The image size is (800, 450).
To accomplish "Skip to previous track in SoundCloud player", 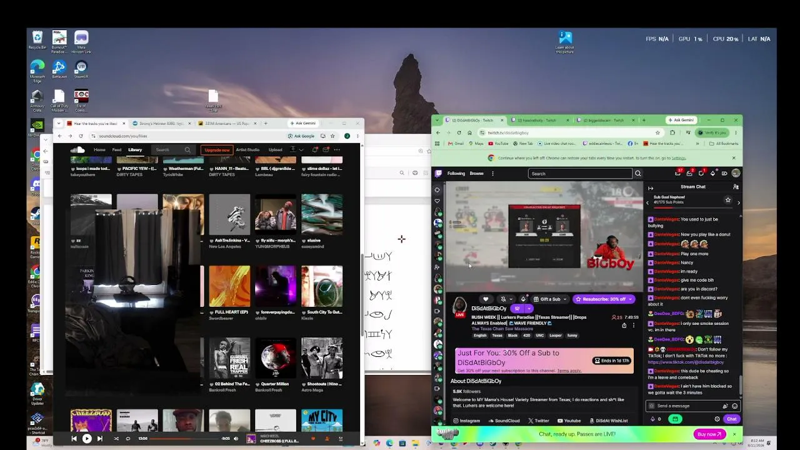I will [x=74, y=439].
